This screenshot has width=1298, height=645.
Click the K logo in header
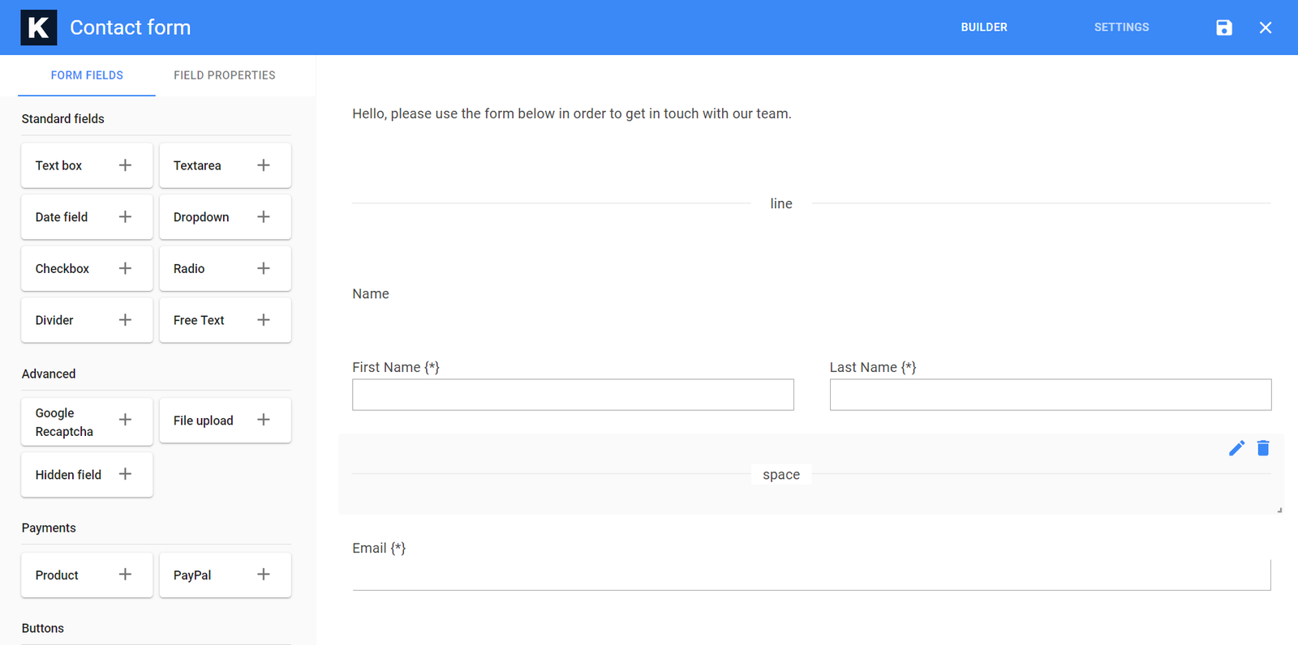pyautogui.click(x=38, y=28)
